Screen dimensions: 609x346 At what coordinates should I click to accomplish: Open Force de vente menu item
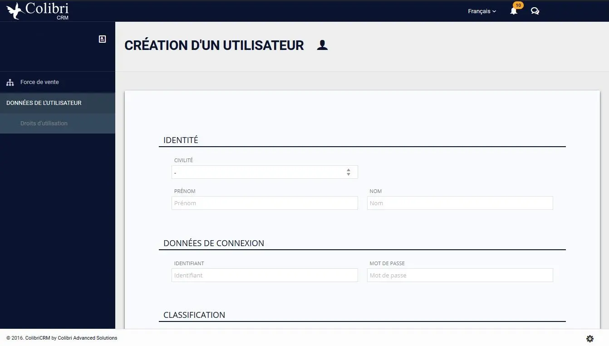58,82
